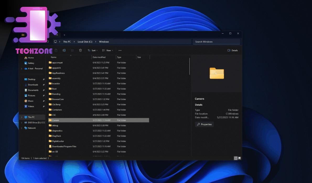Click the Delete trash can icon
The width and height of the screenshot is (312, 183).
pyautogui.click(x=80, y=50)
